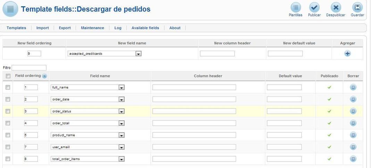The image size is (382, 168).
Task: Go to the Import menu item
Action: [x=43, y=28]
